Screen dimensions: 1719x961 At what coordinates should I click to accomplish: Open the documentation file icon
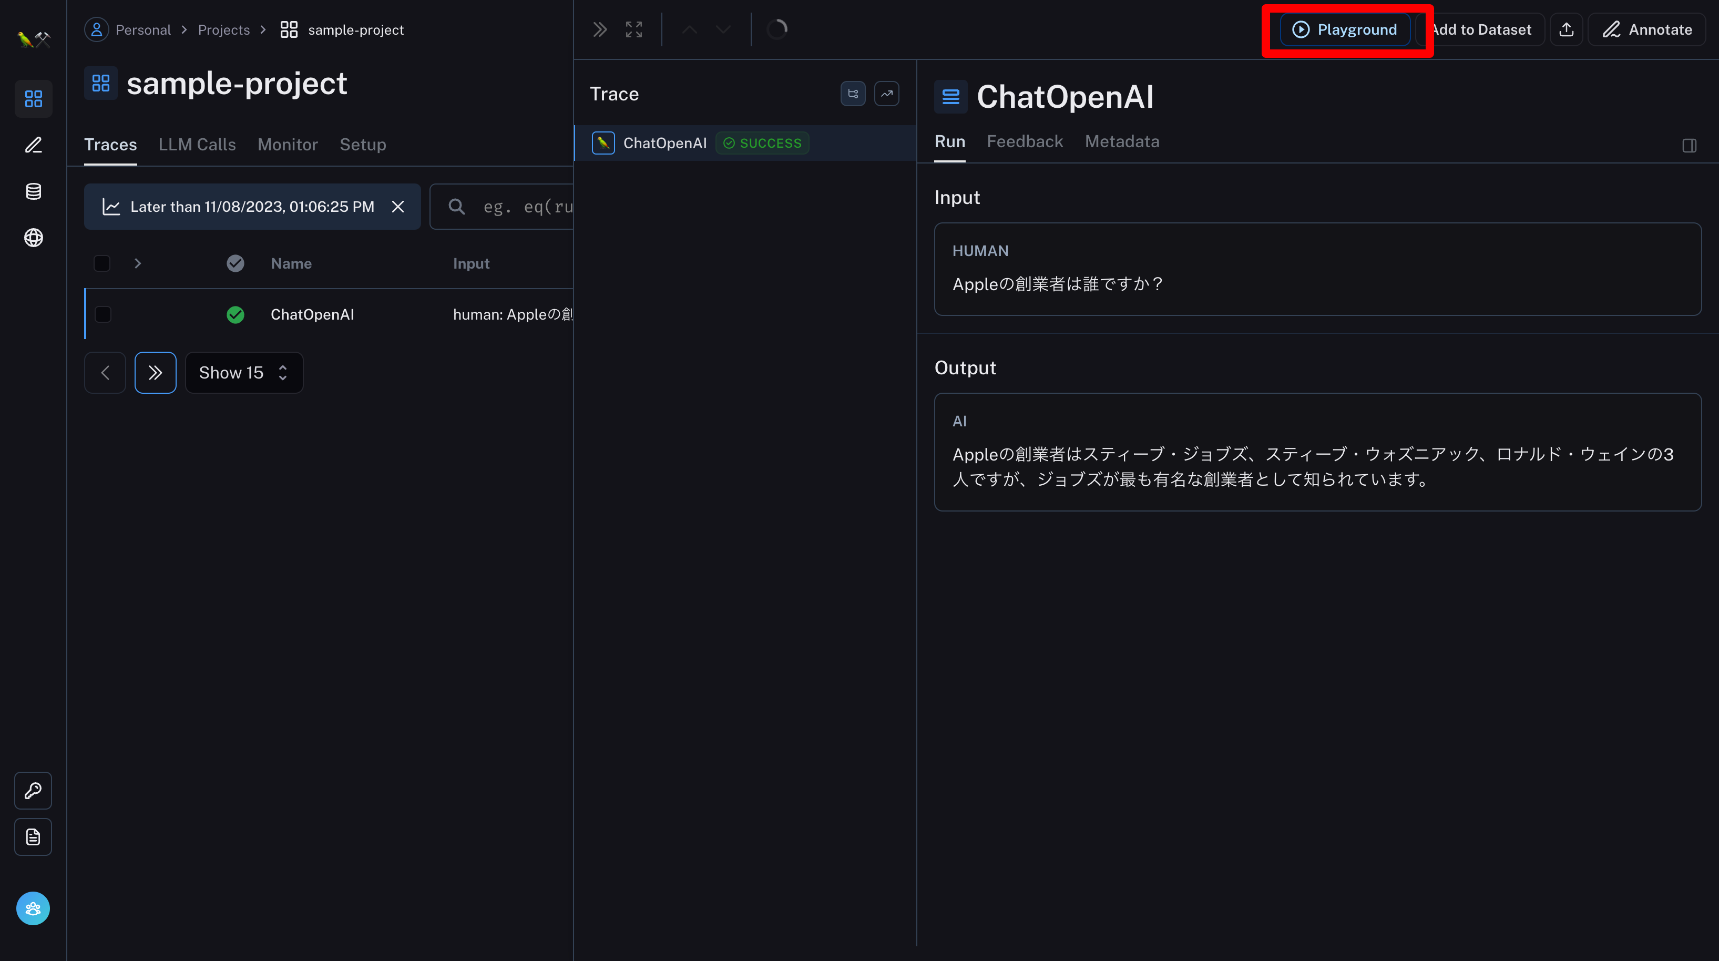pos(33,837)
